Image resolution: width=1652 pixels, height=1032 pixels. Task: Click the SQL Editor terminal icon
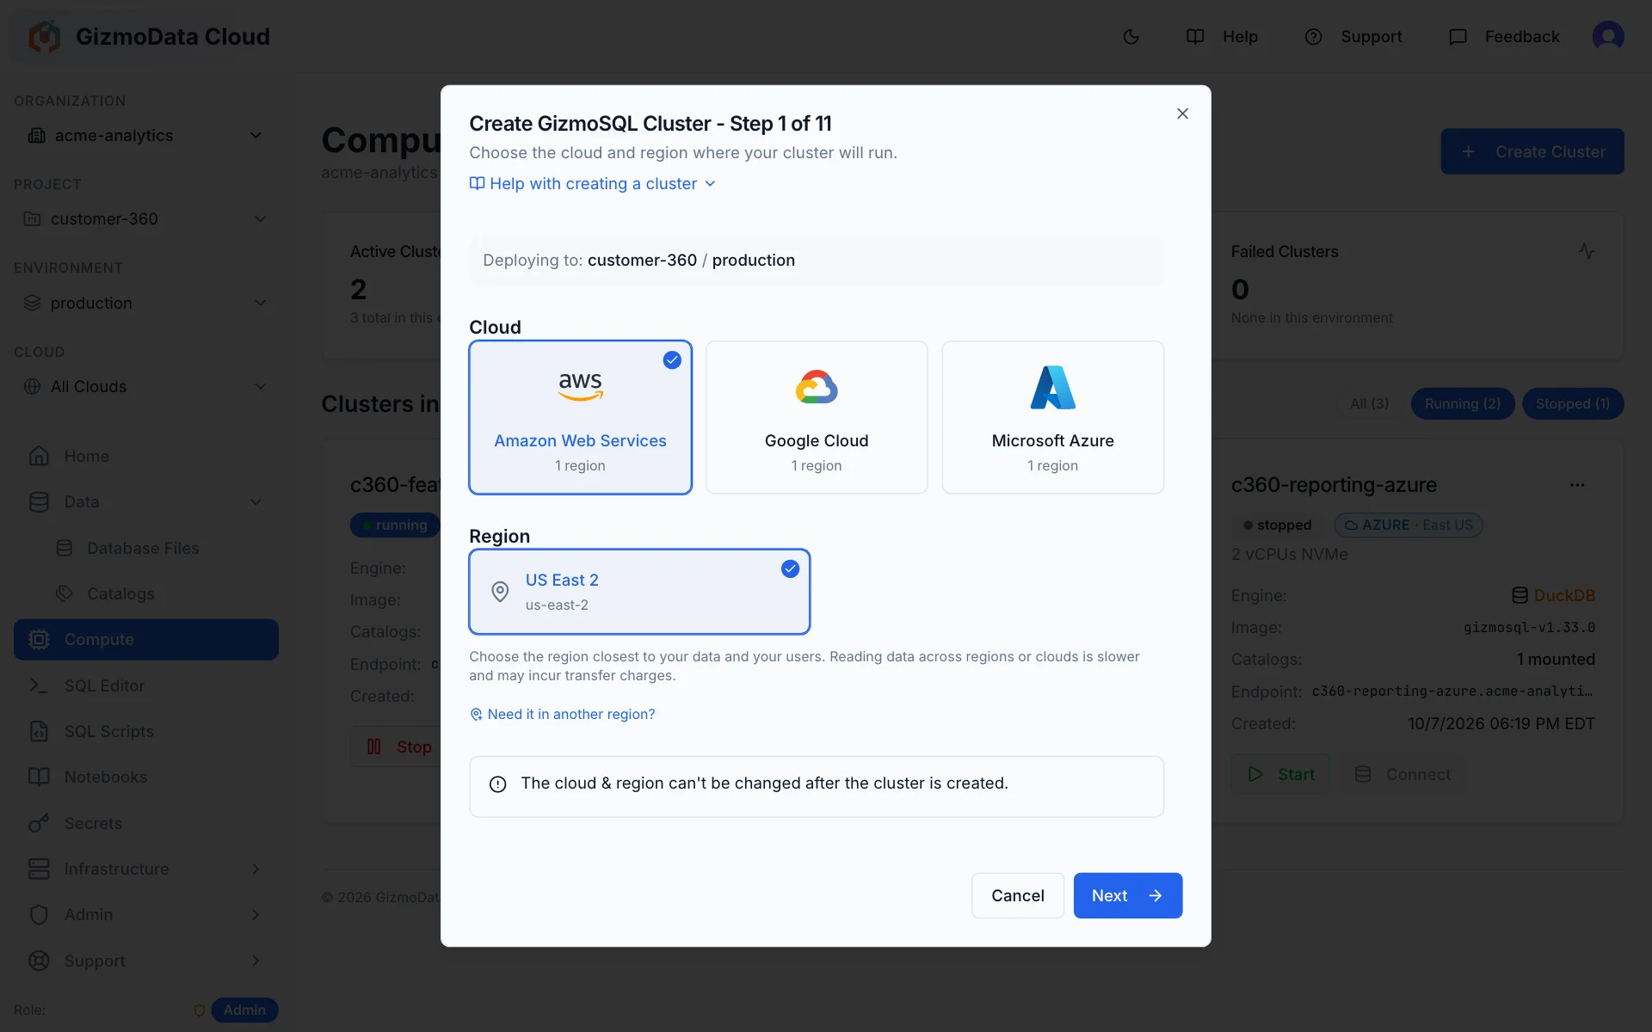pyautogui.click(x=39, y=685)
